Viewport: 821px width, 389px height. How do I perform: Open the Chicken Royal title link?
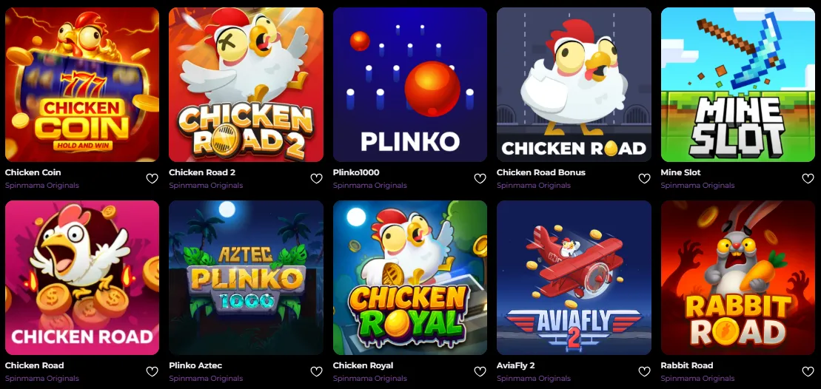coord(363,365)
